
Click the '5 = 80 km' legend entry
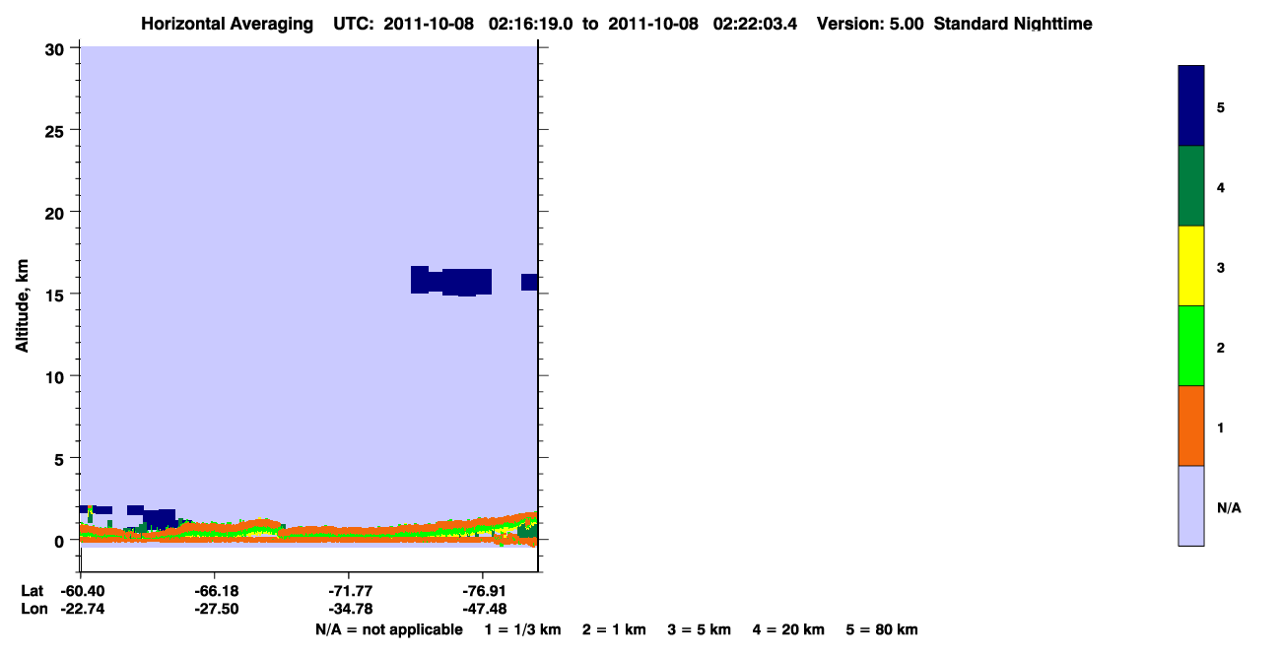[x=882, y=629]
